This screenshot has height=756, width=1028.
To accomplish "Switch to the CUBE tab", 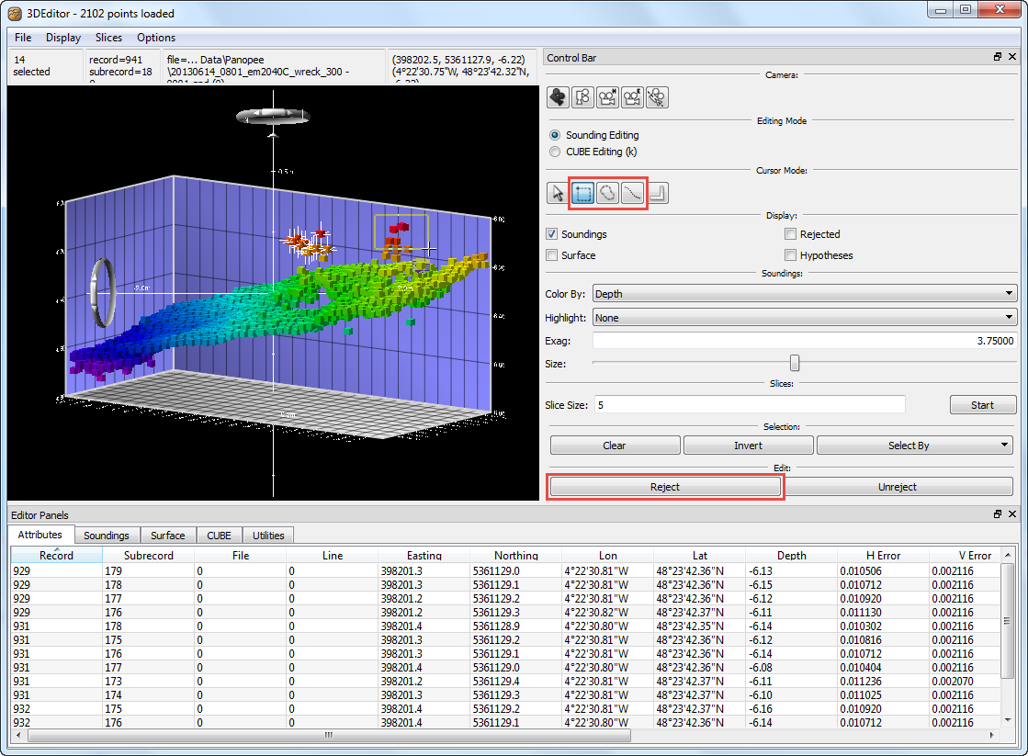I will coord(219,536).
